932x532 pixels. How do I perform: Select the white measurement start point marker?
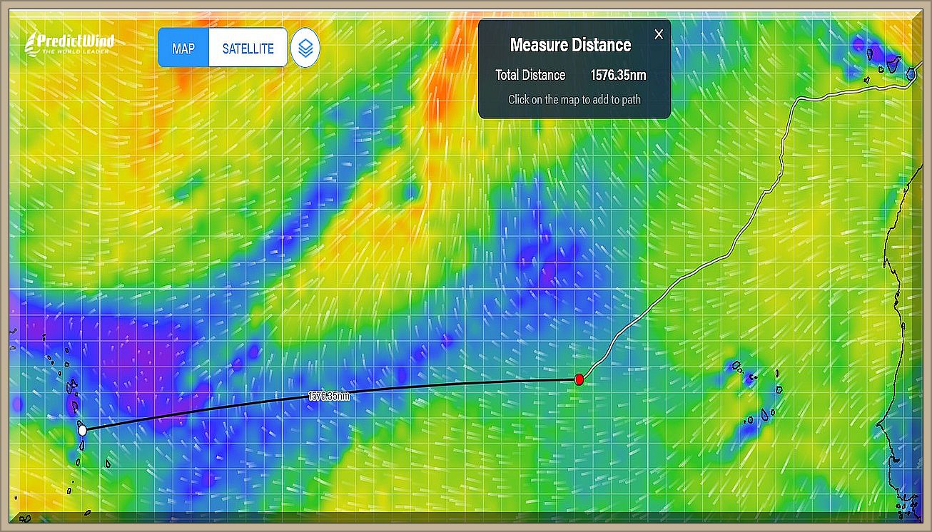pos(82,430)
